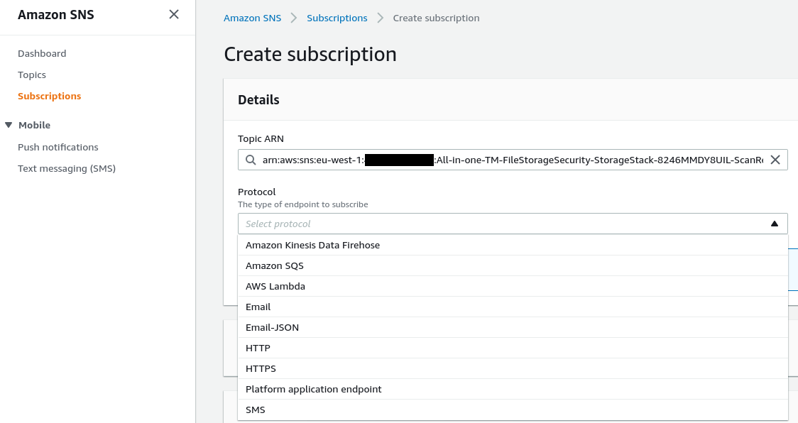Click the Create subscription breadcrumb text

[436, 18]
